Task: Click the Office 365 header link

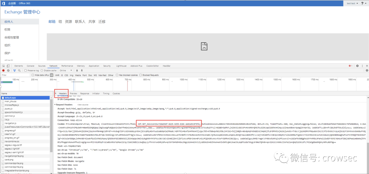Action: (x=24, y=3)
